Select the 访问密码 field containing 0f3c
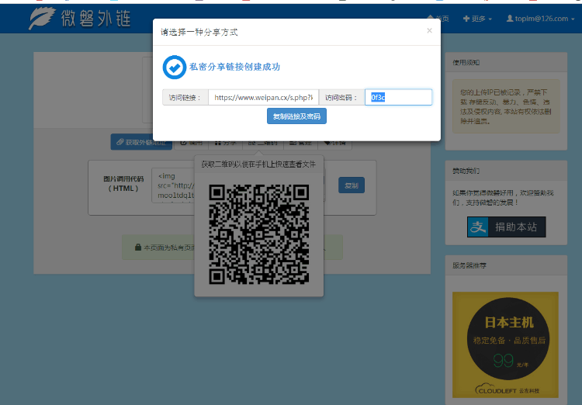Viewport: 582px width, 405px height. (398, 98)
